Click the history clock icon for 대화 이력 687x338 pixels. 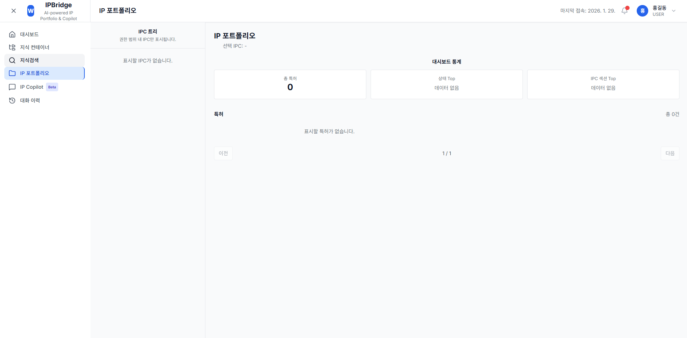pyautogui.click(x=12, y=101)
